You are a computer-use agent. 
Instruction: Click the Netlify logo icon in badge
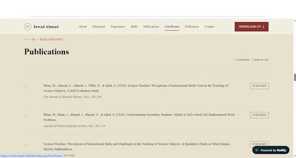pos(257,150)
